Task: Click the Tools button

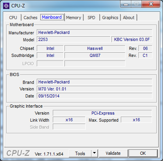Action: click(x=80, y=153)
